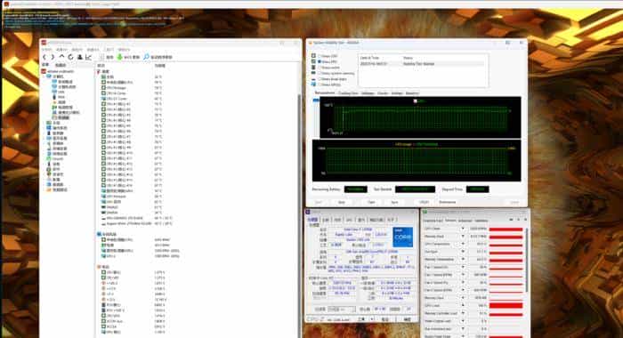Open the GPU Load sensor dropdown

pos(463,305)
